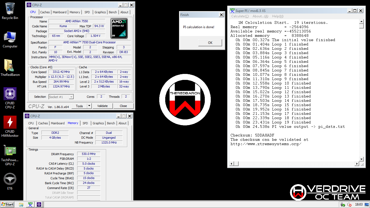Open SPD tab in bottom CPU-Z window
Screen dimensions: 370x208
tap(85, 123)
